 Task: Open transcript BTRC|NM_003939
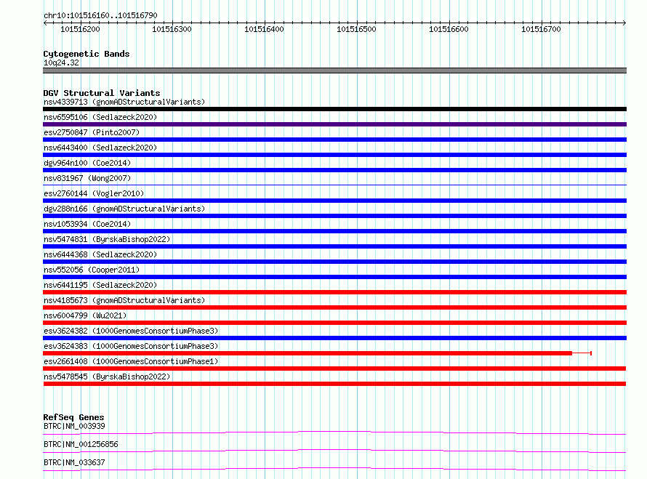tap(74, 426)
